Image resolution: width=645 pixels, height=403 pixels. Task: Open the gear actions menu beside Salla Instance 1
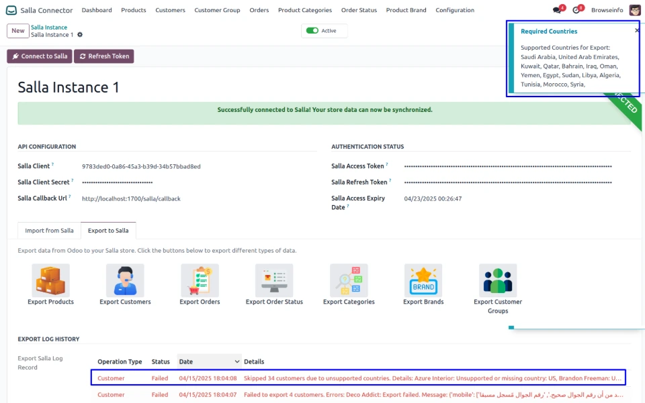[x=80, y=35]
